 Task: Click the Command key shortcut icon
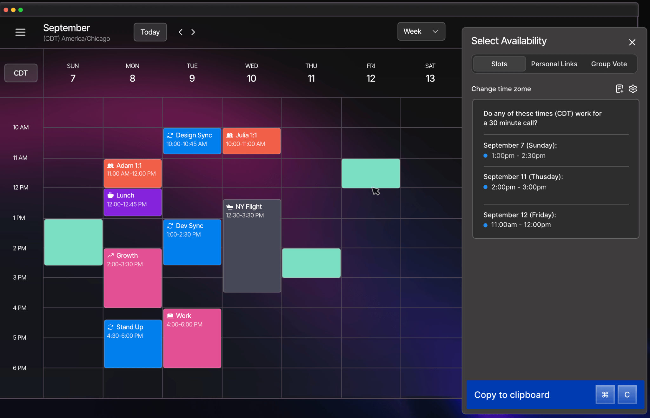click(605, 395)
